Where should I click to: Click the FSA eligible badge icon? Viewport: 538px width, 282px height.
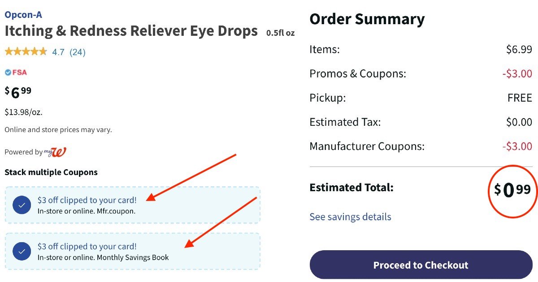click(x=16, y=73)
